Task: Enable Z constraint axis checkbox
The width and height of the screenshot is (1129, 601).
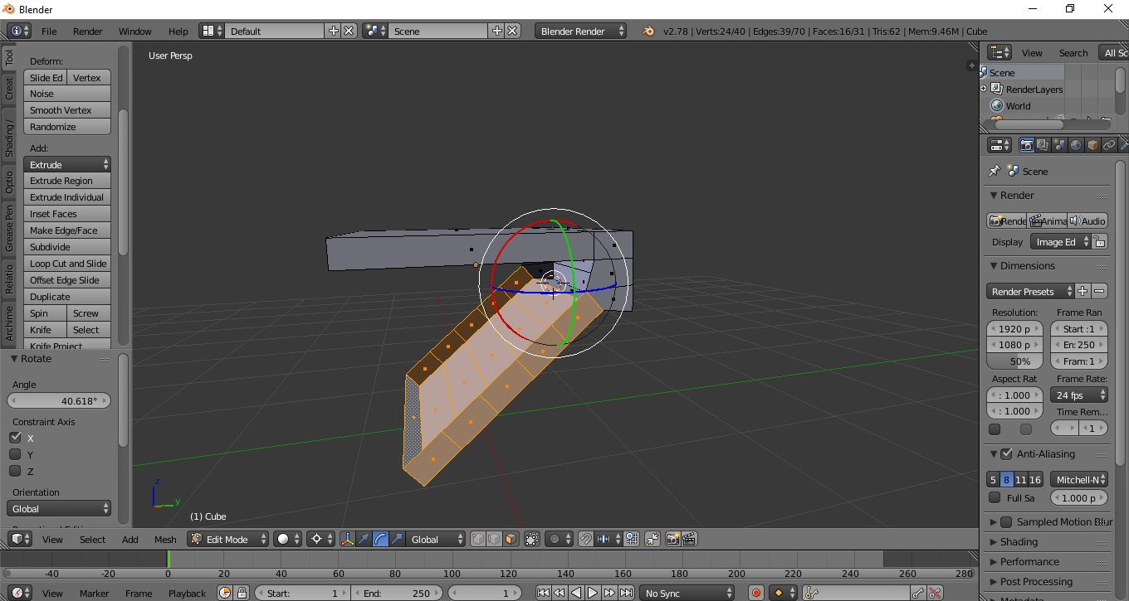Action: coord(15,471)
